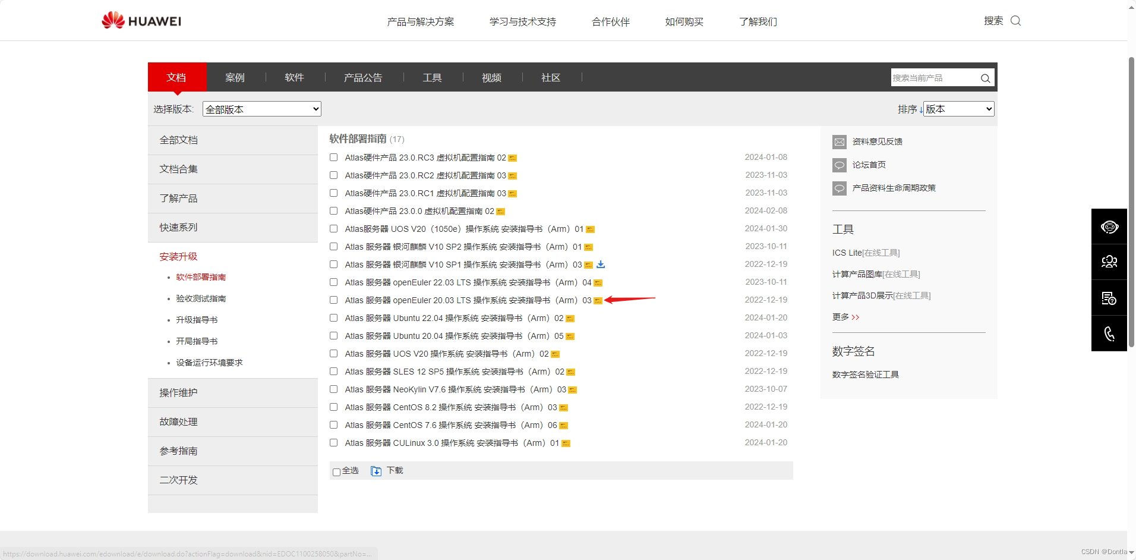Open the smart assistant robot icon
This screenshot has height=560, width=1136.
pyautogui.click(x=1109, y=226)
